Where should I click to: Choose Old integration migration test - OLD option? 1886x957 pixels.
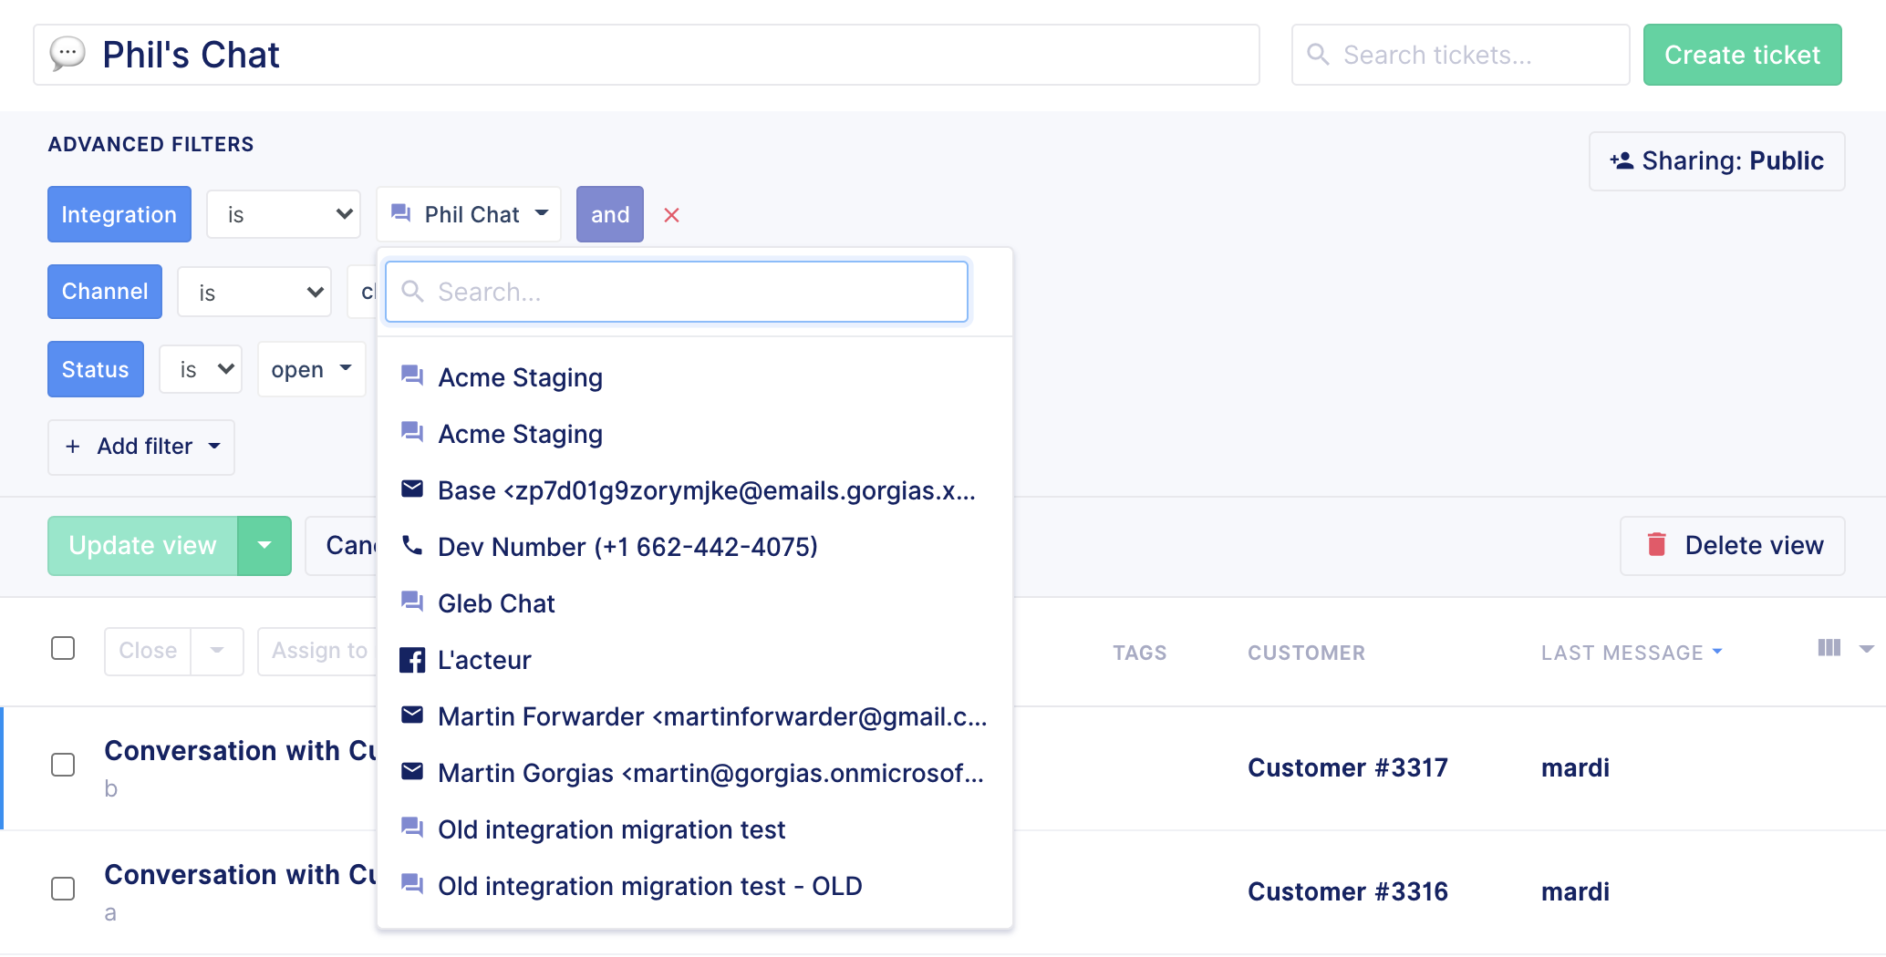pyautogui.click(x=695, y=886)
